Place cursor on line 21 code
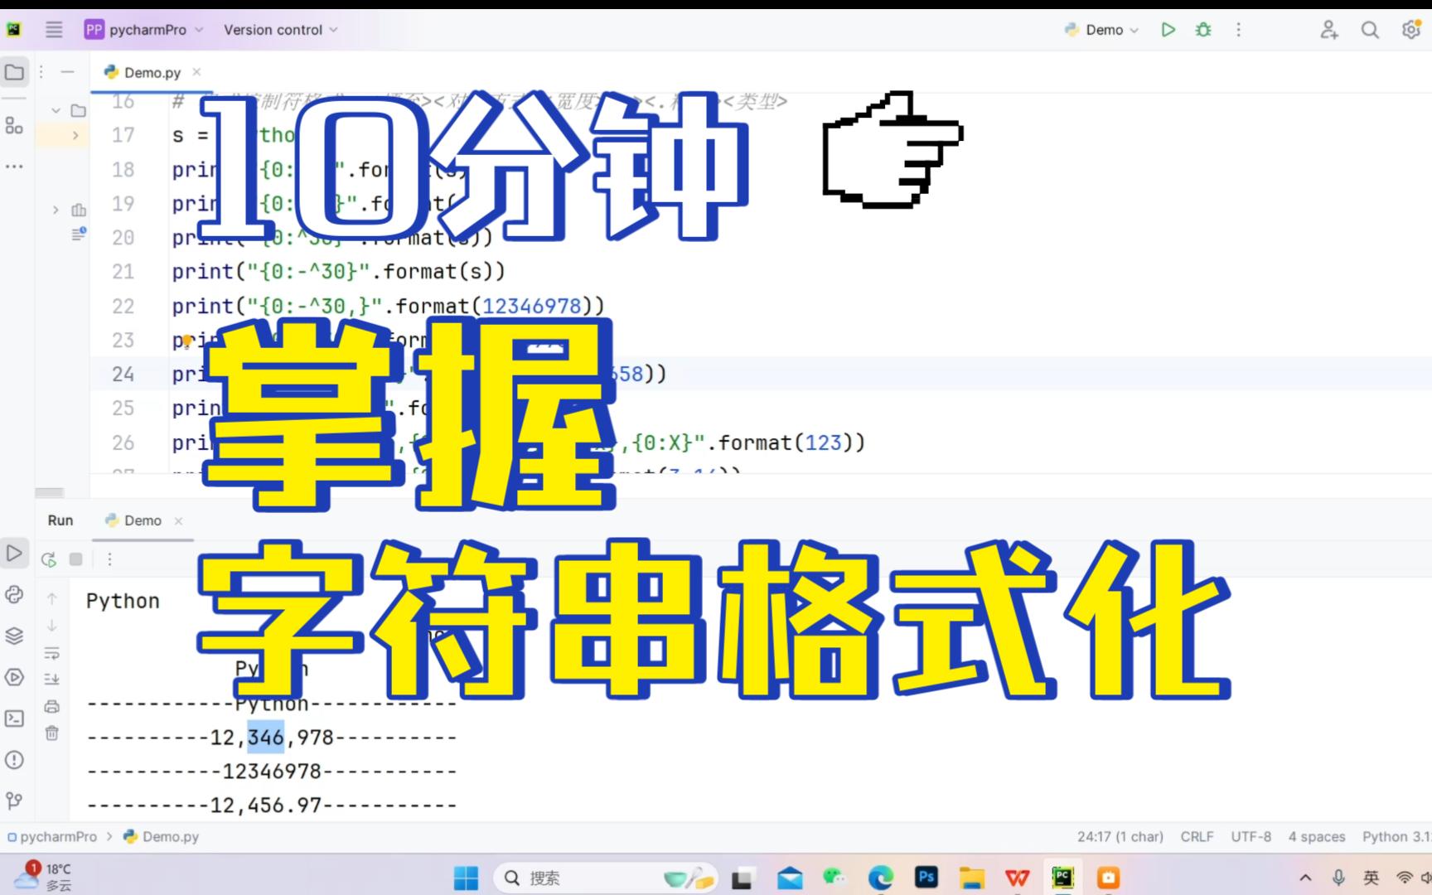Screen dimensions: 1432x895 pos(338,272)
